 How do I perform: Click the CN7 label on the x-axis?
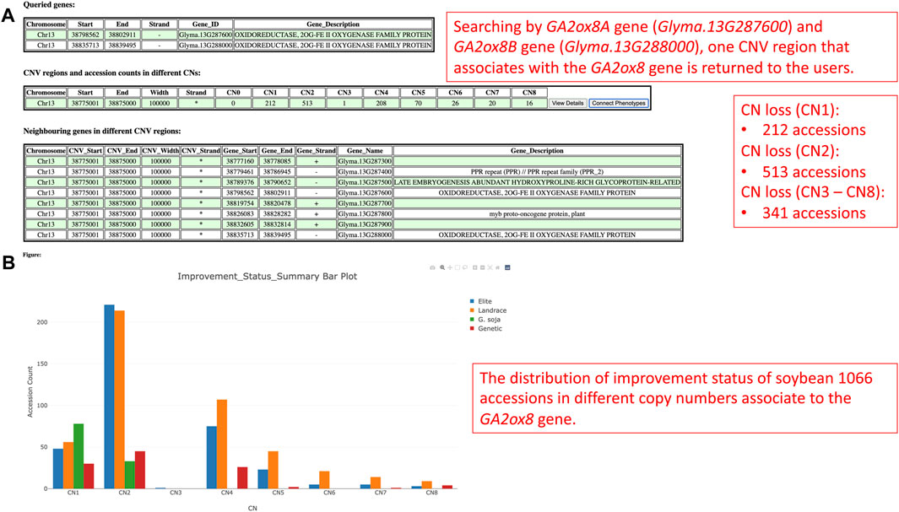coord(380,493)
